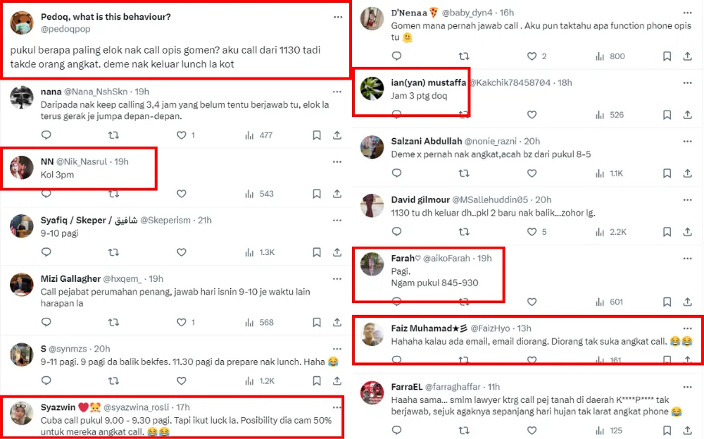
Task: Retweet Syafiq / Skeper's '9-10 pagi' reply
Action: coord(113,252)
